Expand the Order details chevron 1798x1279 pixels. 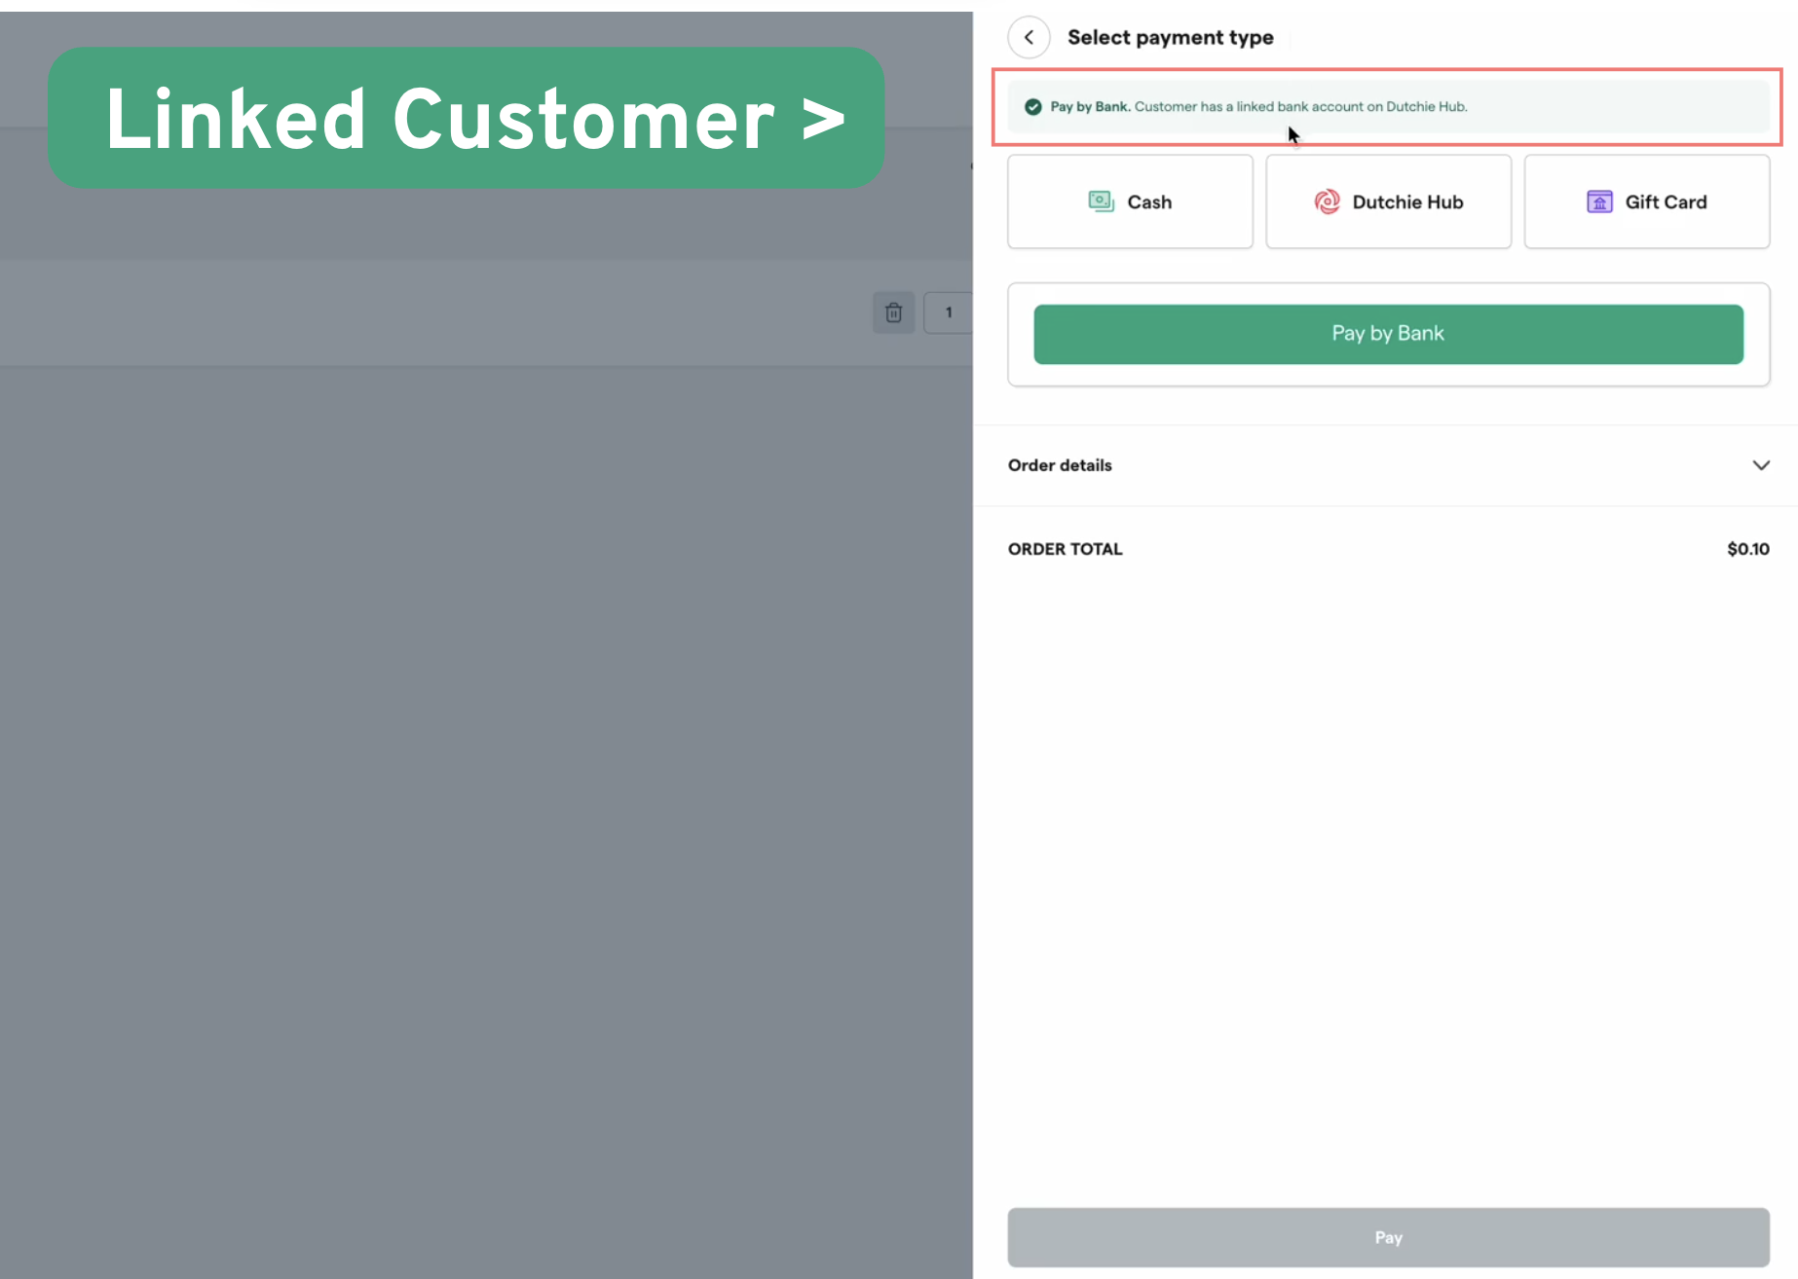tap(1761, 465)
